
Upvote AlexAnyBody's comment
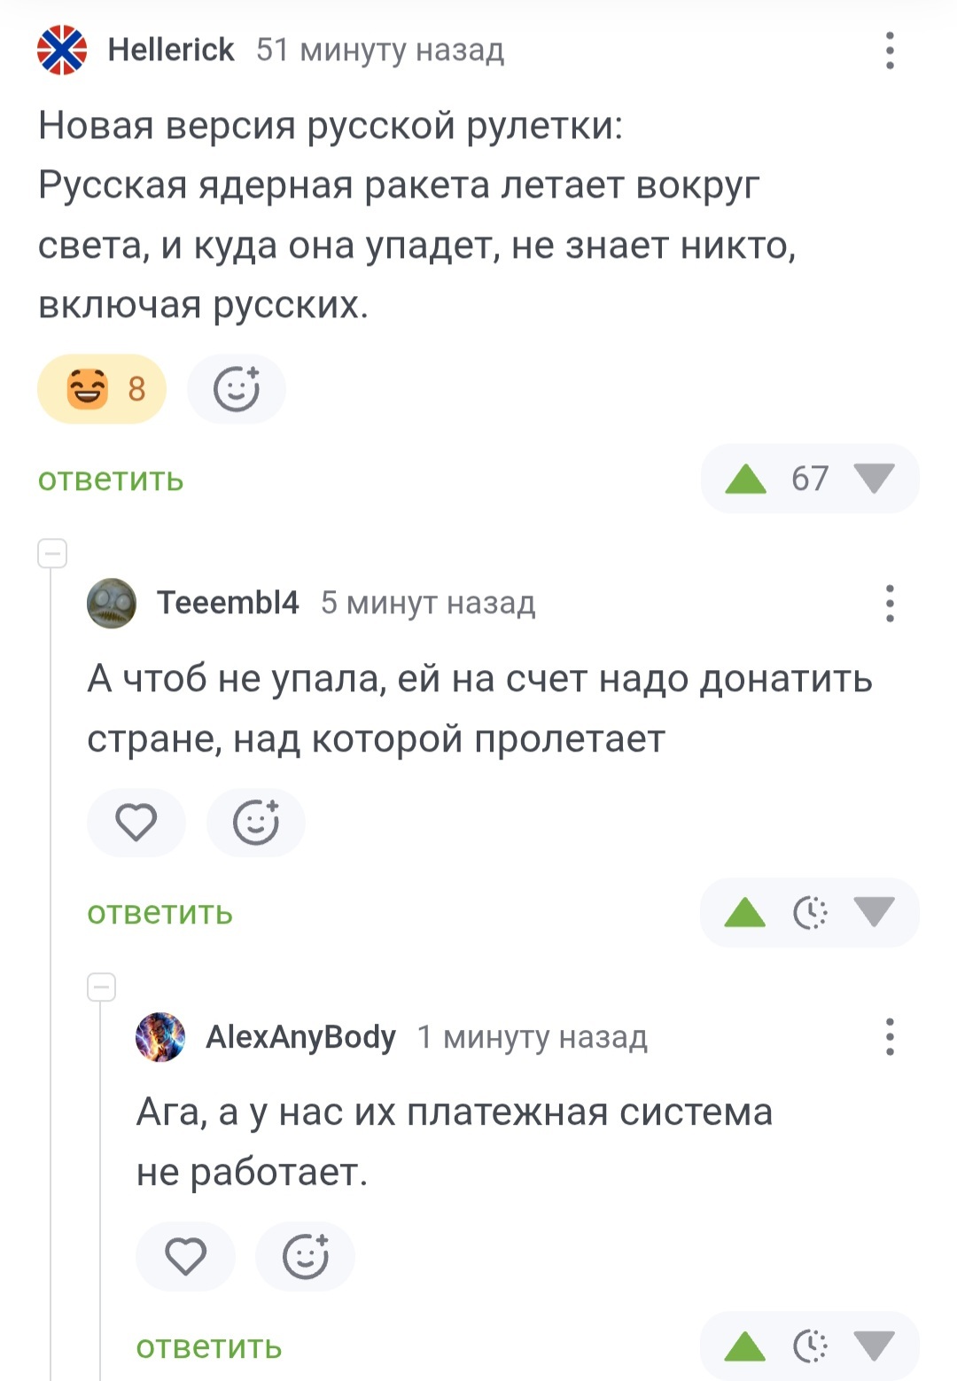click(744, 1346)
